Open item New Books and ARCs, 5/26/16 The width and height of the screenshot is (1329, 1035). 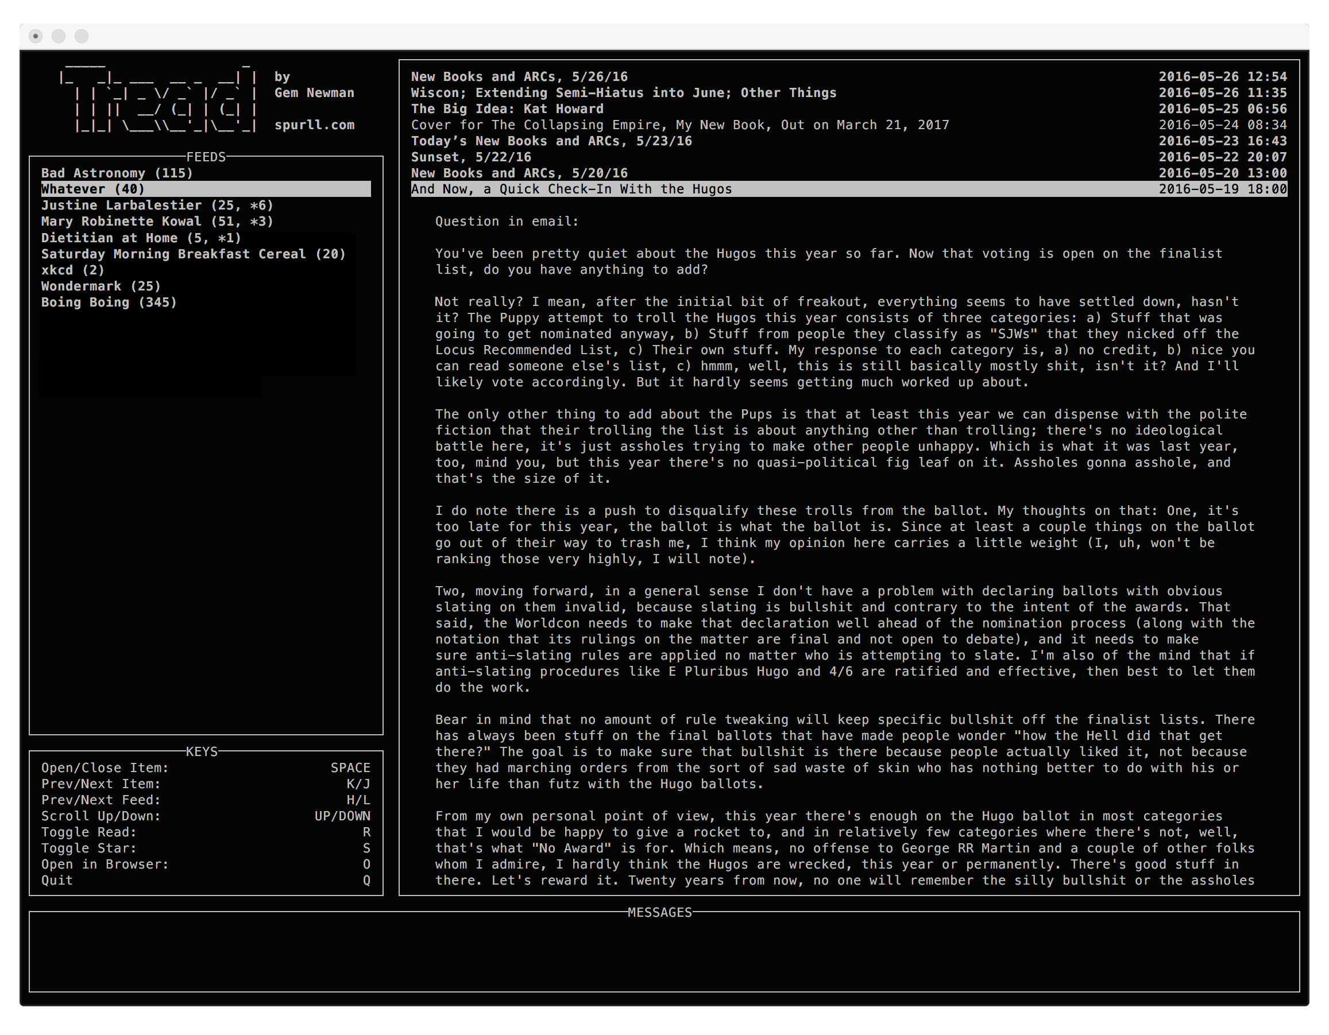pyautogui.click(x=849, y=76)
